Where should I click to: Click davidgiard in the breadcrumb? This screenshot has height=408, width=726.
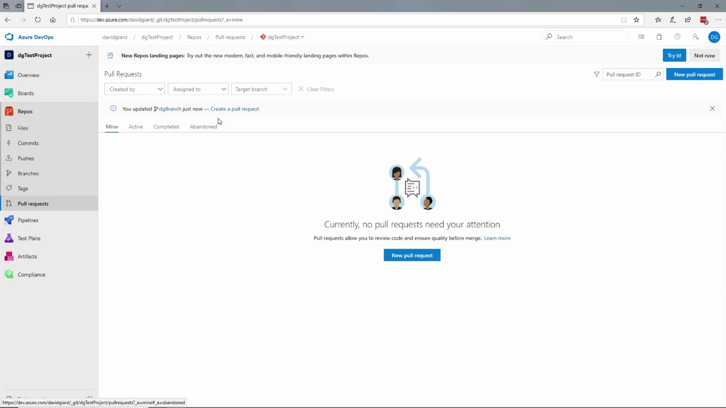pyautogui.click(x=115, y=37)
